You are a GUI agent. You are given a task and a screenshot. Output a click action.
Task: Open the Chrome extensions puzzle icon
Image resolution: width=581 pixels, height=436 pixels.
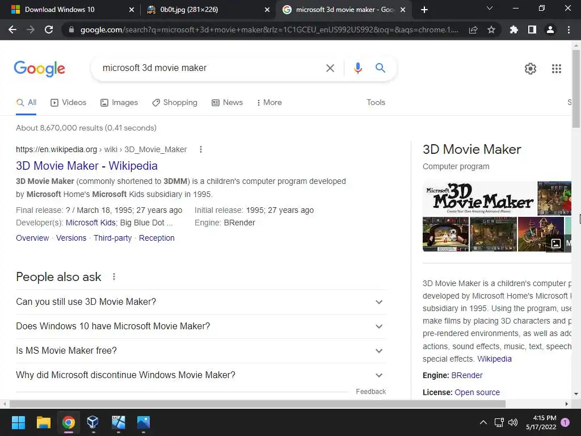tap(514, 30)
